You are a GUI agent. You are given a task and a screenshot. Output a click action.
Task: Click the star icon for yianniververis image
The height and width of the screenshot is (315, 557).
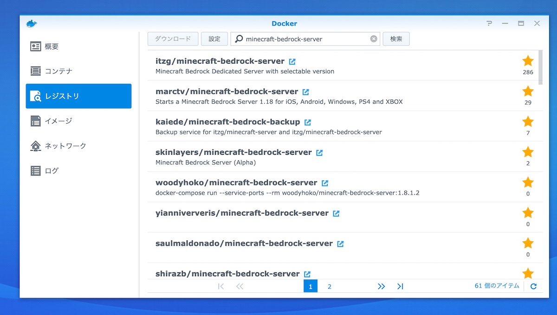(528, 213)
